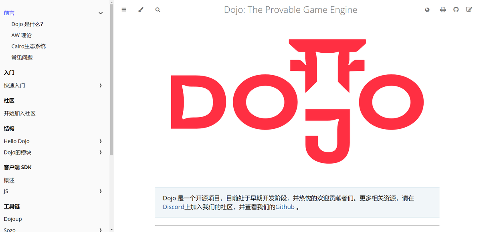Click the Dojo logo image
This screenshot has width=481, height=232.
tap(297, 101)
